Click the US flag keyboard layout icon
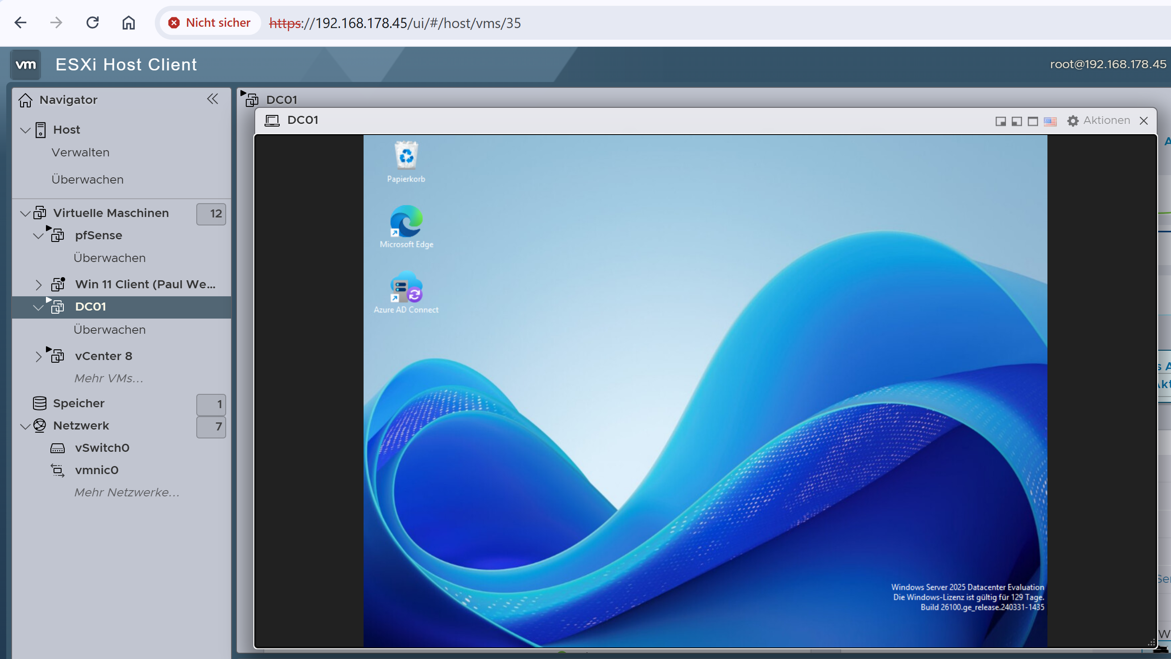This screenshot has width=1171, height=659. coord(1050,121)
